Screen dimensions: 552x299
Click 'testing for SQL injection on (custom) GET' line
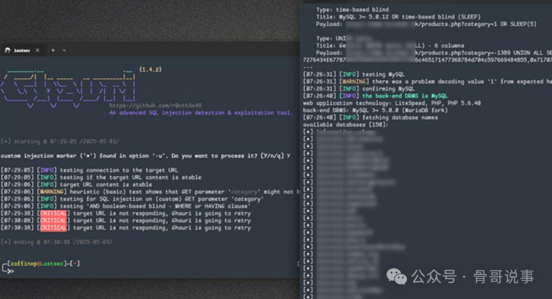pyautogui.click(x=132, y=199)
